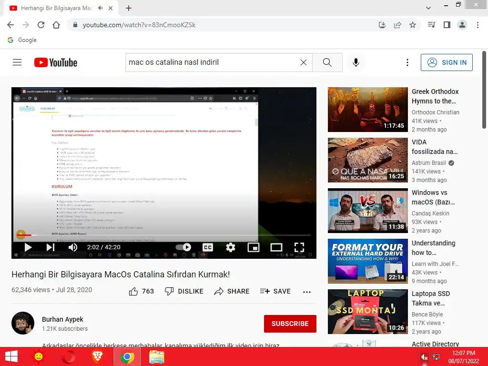Start voice search with the microphone icon
This screenshot has width=488, height=366.
[x=356, y=62]
